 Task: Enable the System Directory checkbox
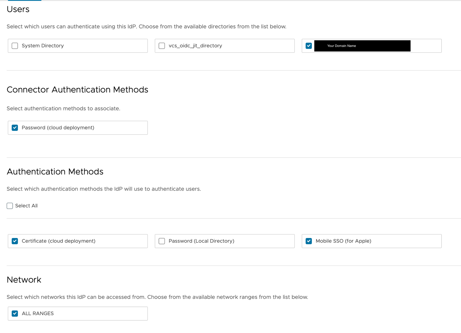(15, 46)
